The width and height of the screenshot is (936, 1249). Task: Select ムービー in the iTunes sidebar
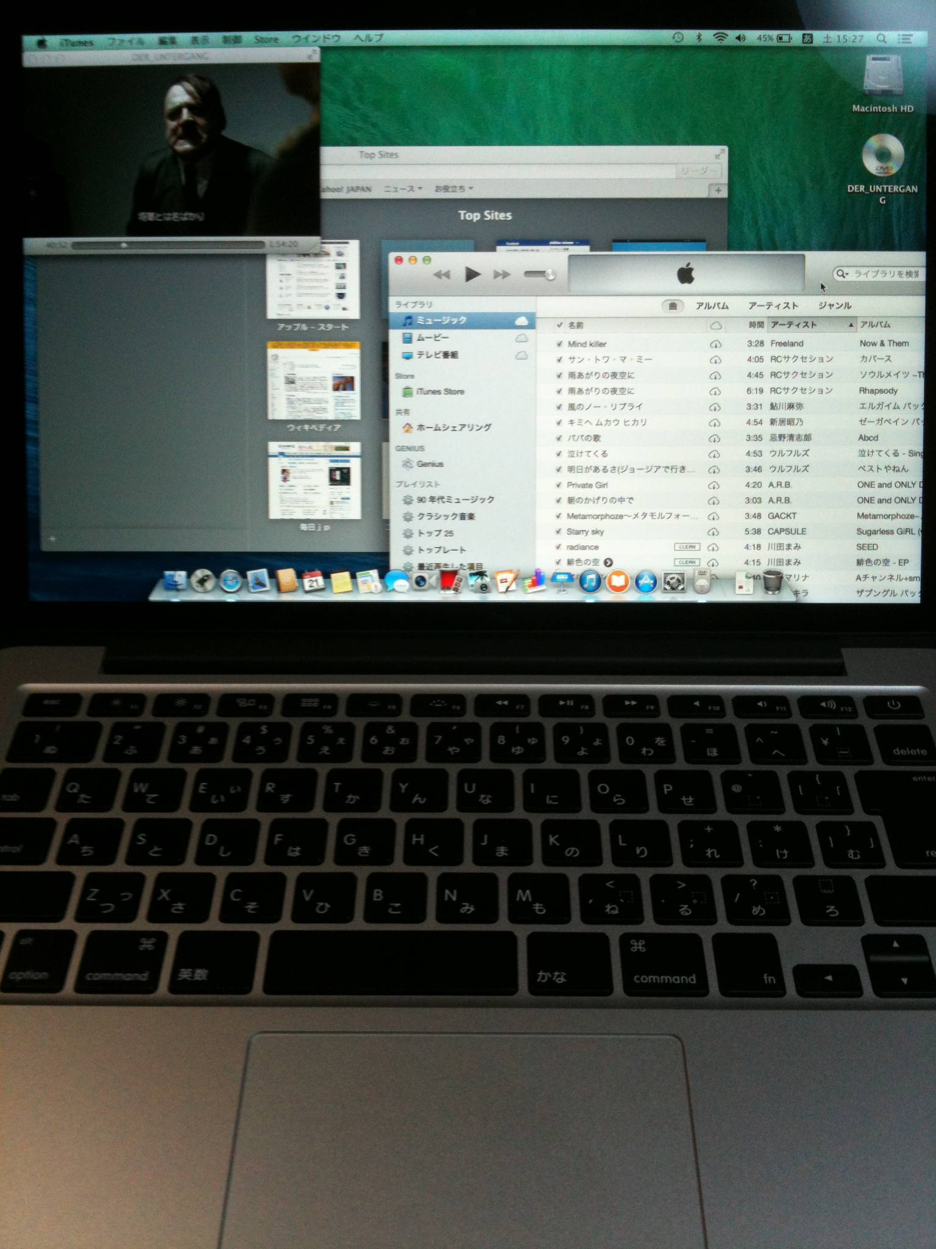(x=462, y=337)
